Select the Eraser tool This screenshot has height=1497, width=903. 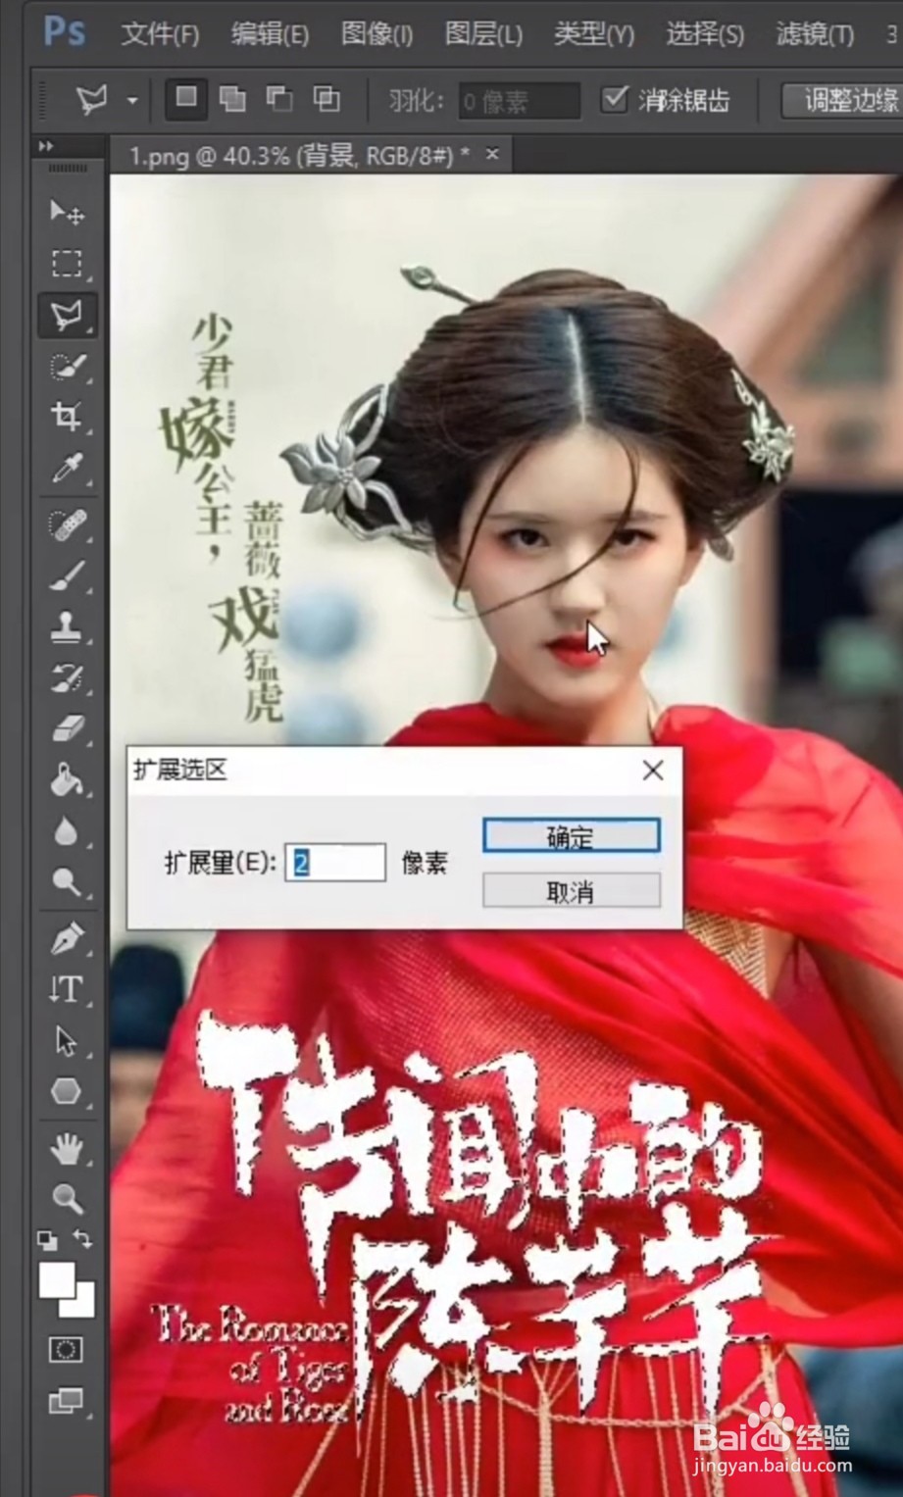click(67, 729)
